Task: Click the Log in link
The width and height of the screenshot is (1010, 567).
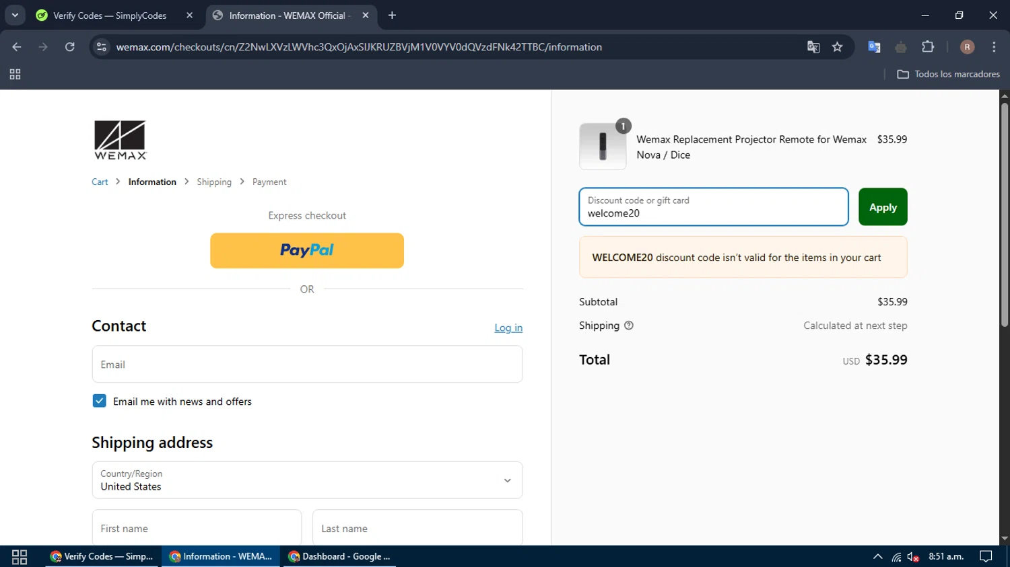Action: tap(508, 328)
